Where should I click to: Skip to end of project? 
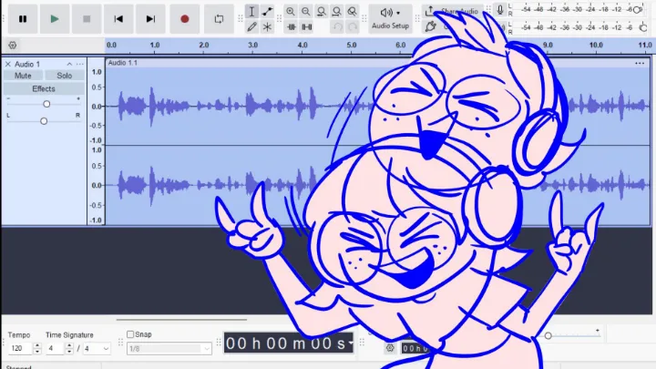(x=150, y=19)
